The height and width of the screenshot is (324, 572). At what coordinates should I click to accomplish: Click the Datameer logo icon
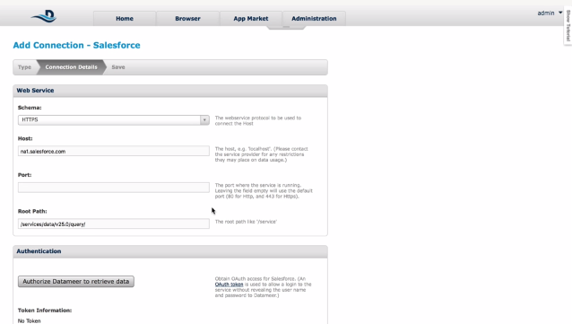[45, 16]
